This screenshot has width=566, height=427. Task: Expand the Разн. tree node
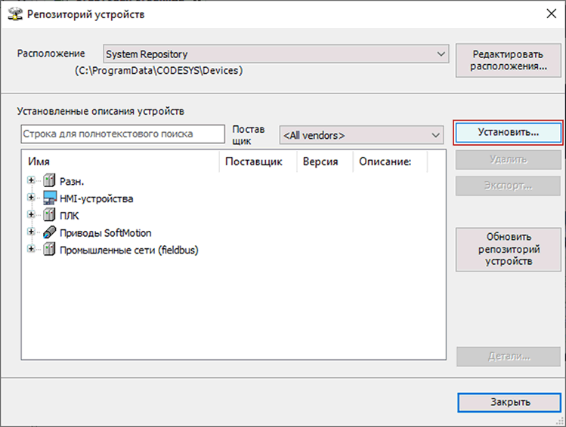pos(31,180)
